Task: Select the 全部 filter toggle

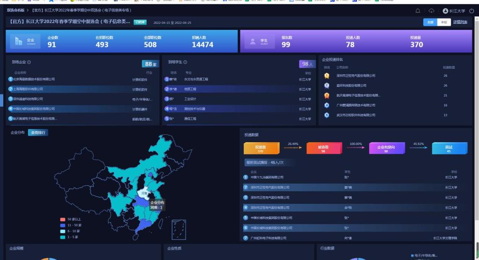Action: click(x=430, y=22)
